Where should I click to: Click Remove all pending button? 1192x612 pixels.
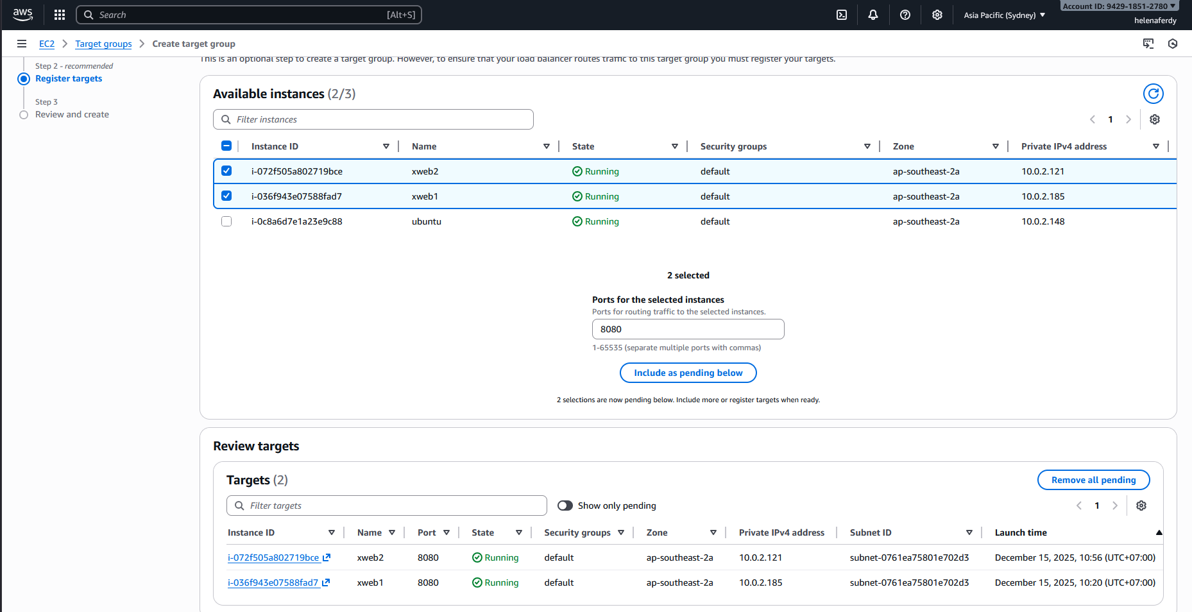(1093, 480)
